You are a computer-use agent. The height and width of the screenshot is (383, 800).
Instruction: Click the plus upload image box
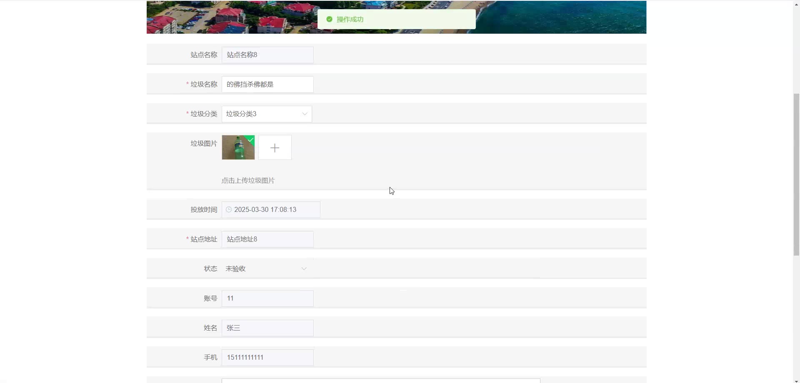coord(275,147)
